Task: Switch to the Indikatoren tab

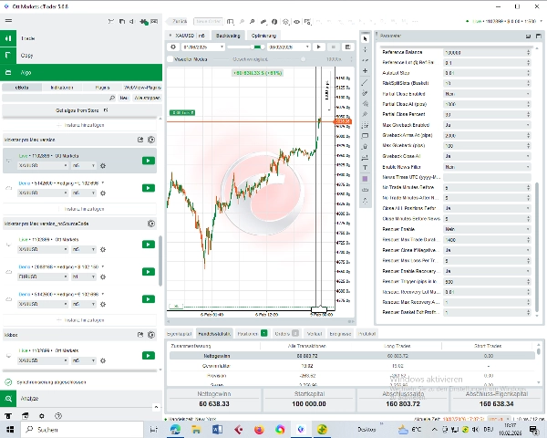Action: tap(62, 88)
